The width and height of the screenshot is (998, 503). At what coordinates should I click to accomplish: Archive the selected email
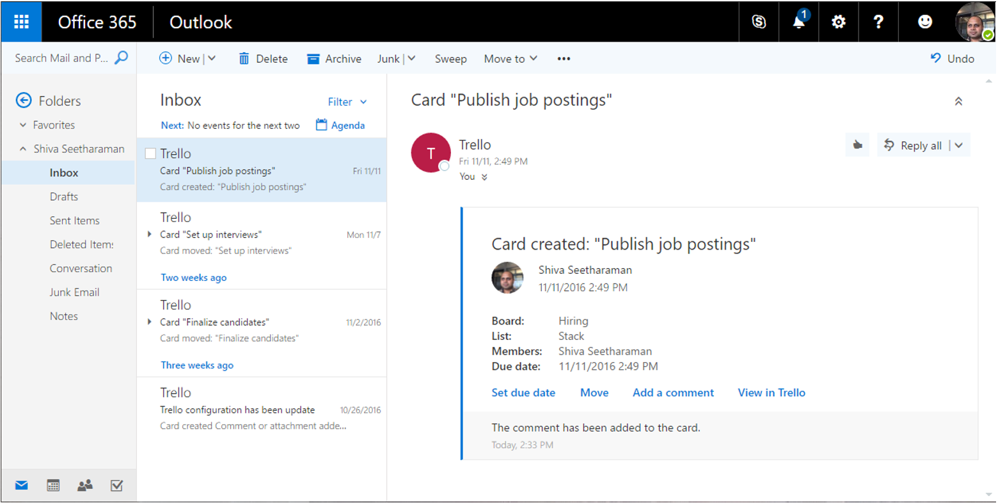click(334, 59)
